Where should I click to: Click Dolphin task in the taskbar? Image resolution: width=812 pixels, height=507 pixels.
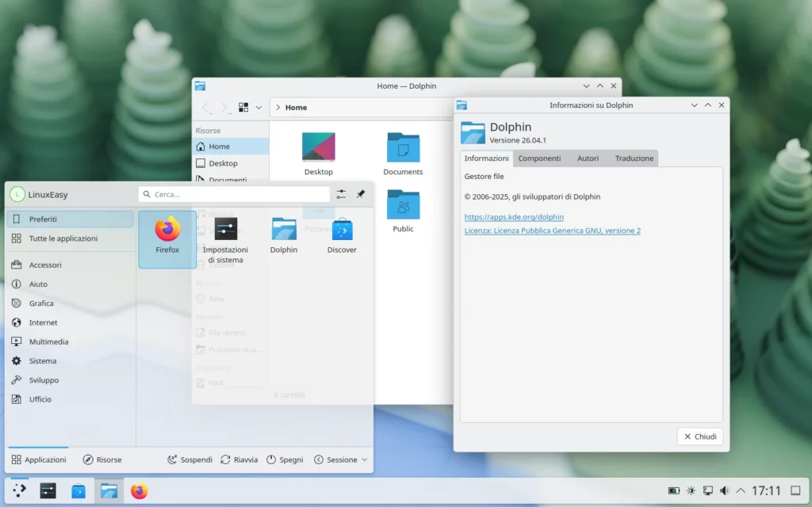pyautogui.click(x=109, y=491)
